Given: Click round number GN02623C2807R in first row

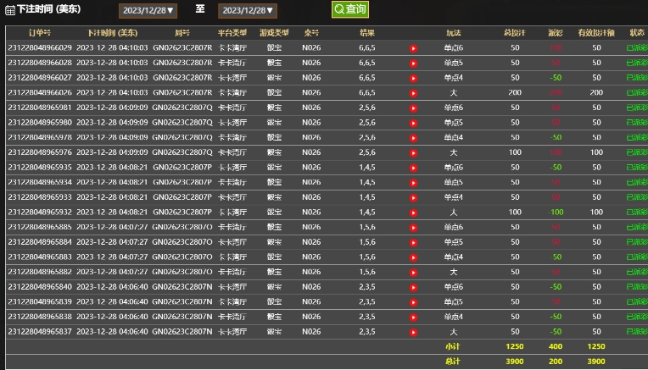Looking at the screenshot, I should tap(182, 48).
